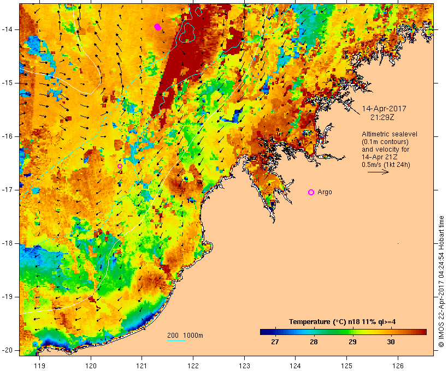This screenshot has width=448, height=371.
Task: Click the velocity scale reference arrow
Action: (x=378, y=172)
